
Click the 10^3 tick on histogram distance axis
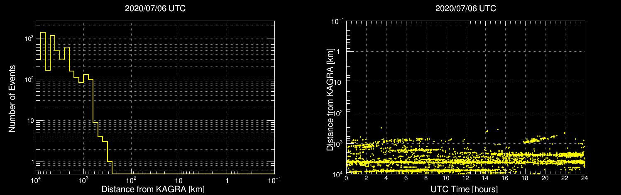click(x=83, y=180)
